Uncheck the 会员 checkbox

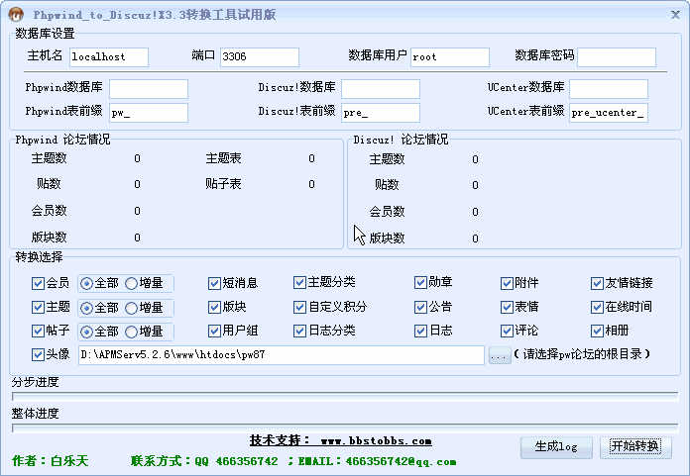coord(38,283)
